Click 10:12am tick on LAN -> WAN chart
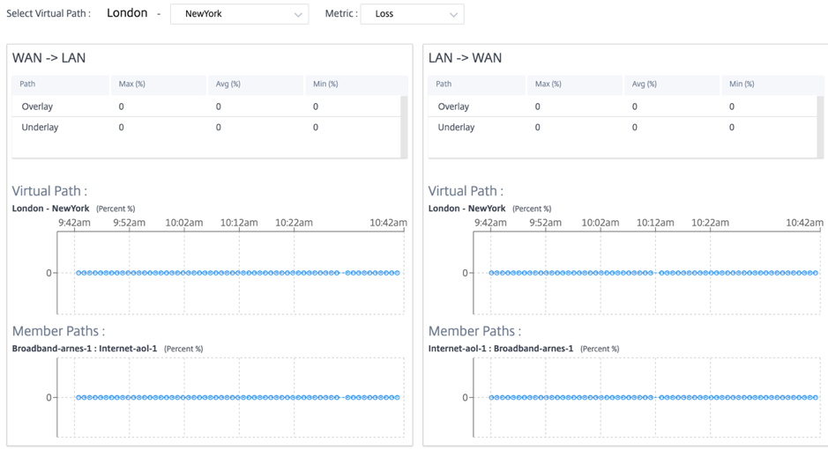The height and width of the screenshot is (449, 828). [655, 223]
